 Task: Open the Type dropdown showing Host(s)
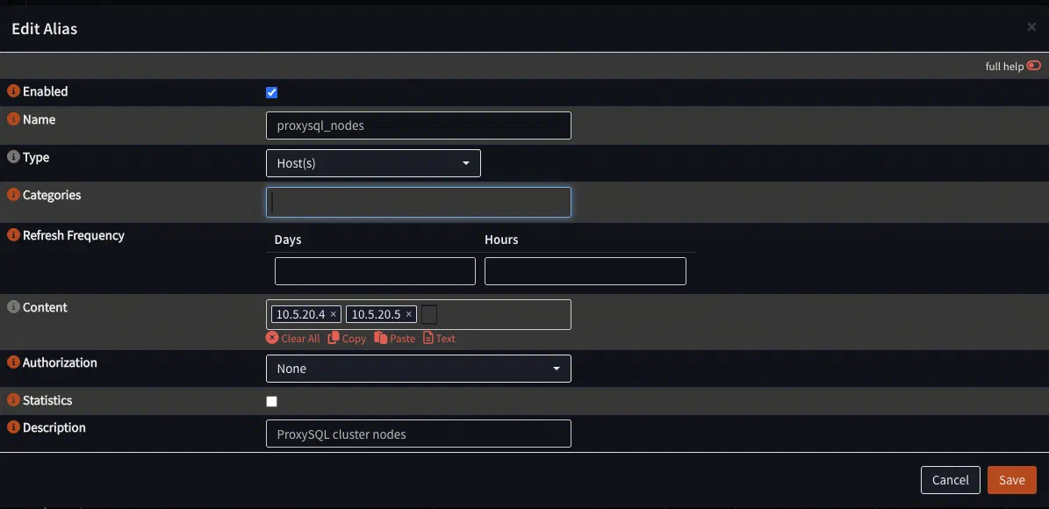373,163
